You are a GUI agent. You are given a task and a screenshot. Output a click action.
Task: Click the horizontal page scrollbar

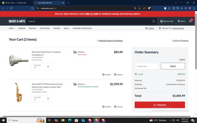click(x=96, y=117)
